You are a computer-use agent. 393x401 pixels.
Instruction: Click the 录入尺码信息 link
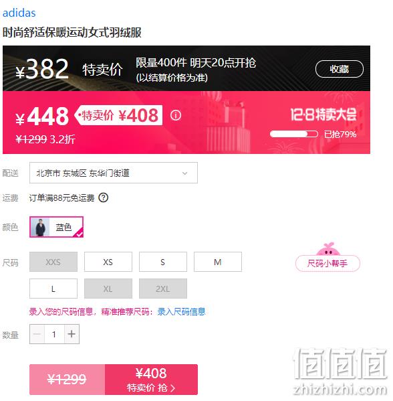coord(181,312)
